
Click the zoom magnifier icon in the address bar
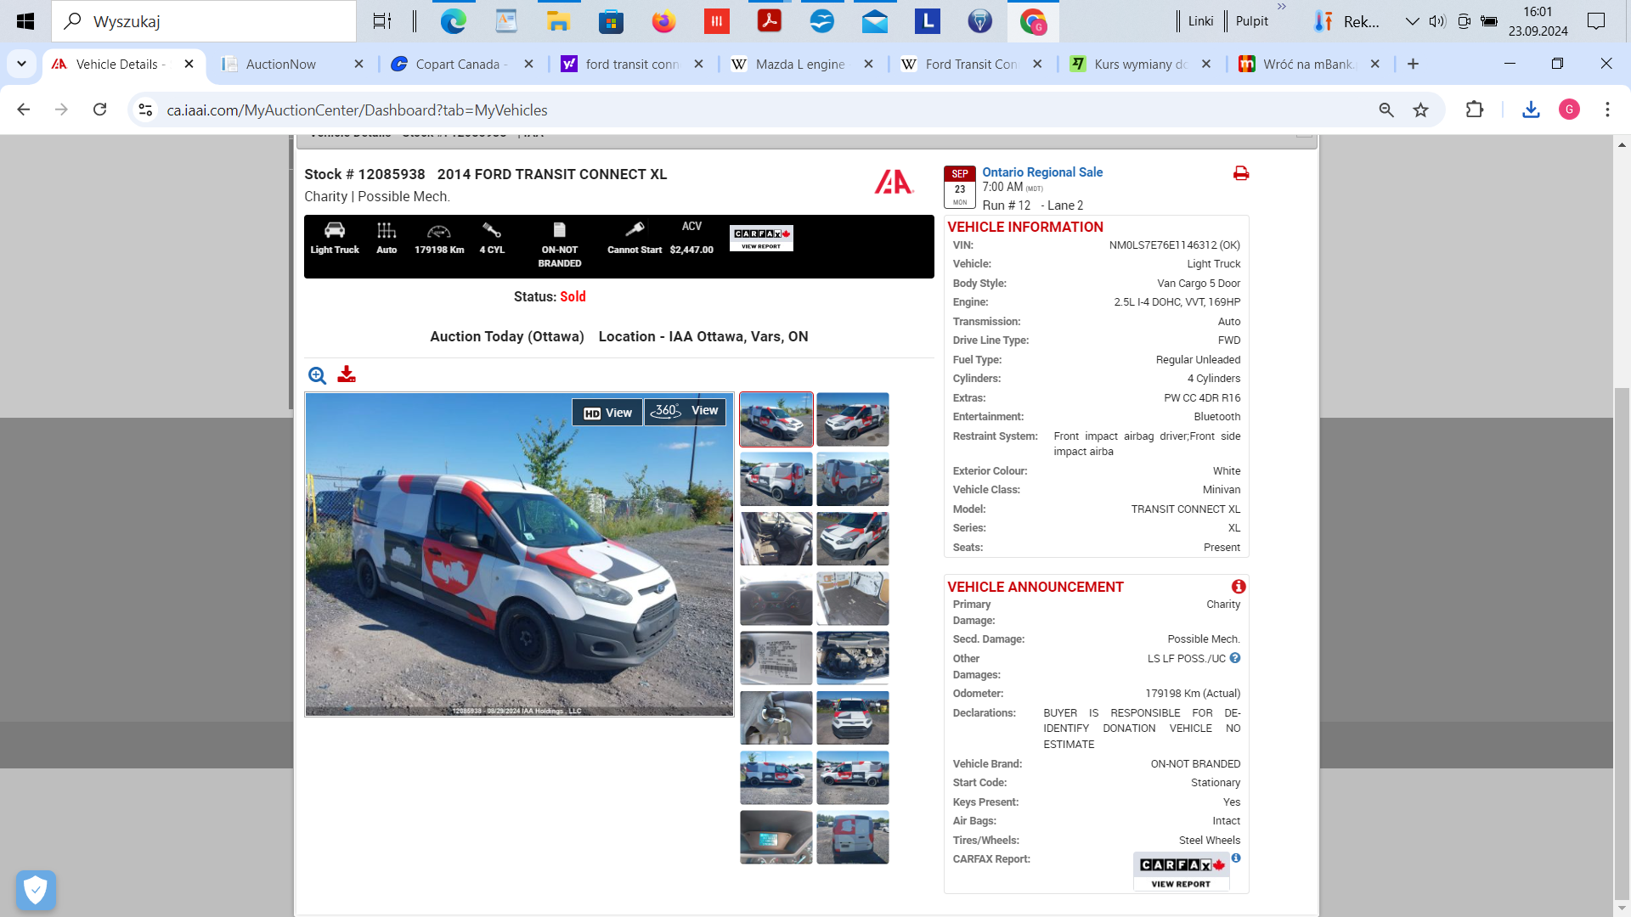coord(1386,110)
